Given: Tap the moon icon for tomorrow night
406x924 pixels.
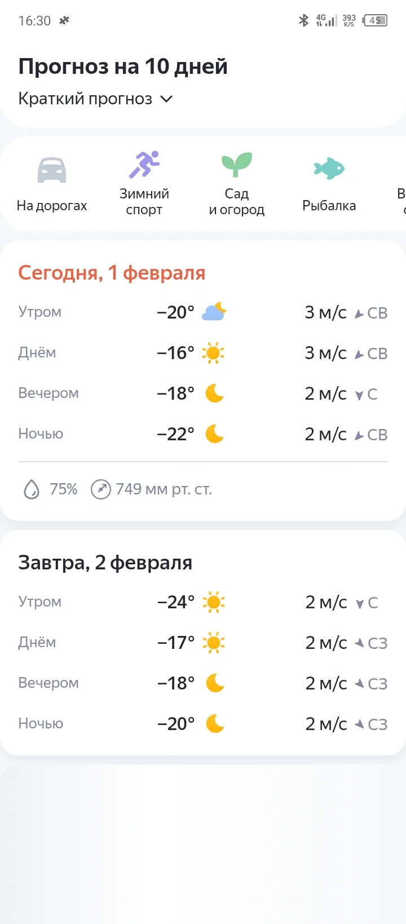Looking at the screenshot, I should coord(215,724).
